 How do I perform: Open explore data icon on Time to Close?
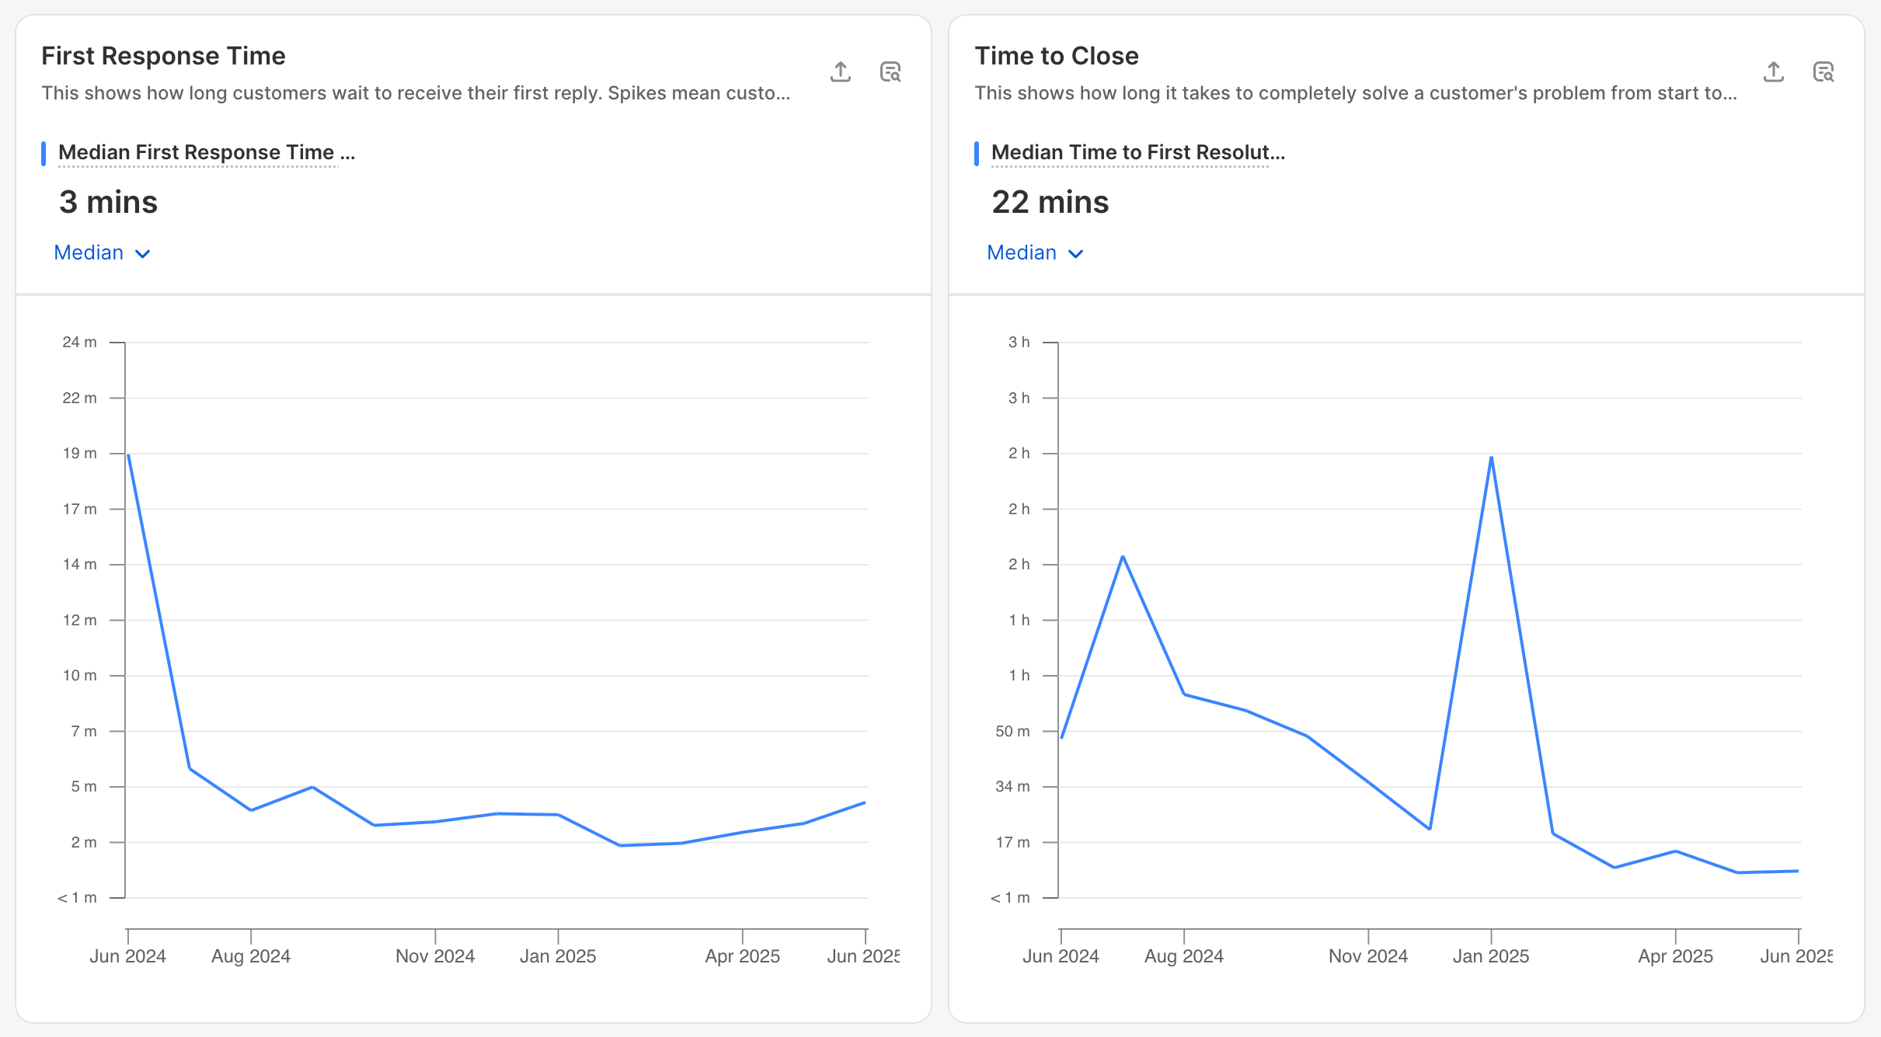(1823, 72)
